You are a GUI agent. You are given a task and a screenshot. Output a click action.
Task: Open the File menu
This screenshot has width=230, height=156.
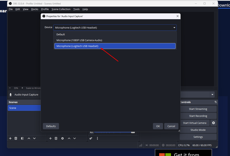(11, 9)
